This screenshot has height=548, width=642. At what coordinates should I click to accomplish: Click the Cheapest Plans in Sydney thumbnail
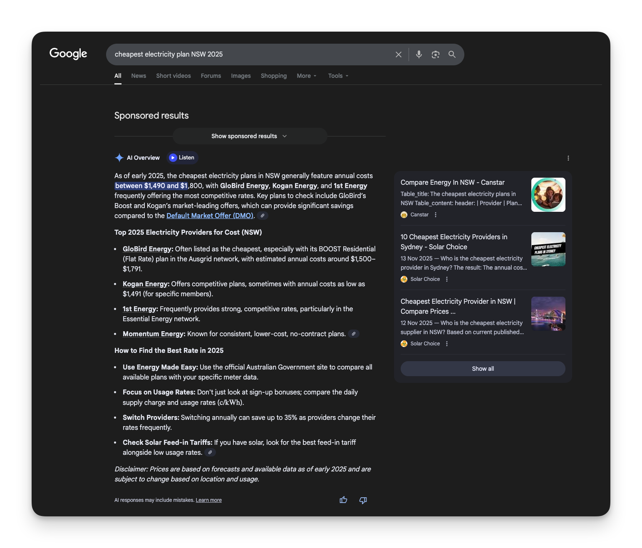(x=548, y=249)
